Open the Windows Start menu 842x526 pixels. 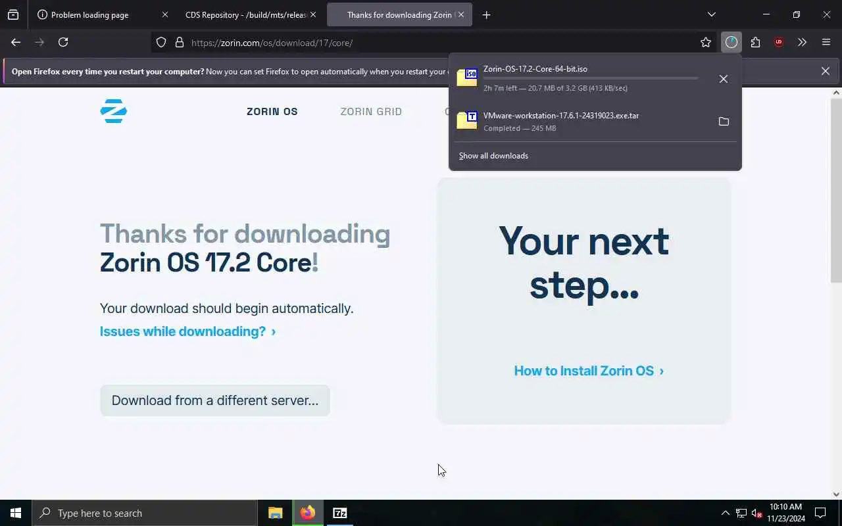(16, 513)
